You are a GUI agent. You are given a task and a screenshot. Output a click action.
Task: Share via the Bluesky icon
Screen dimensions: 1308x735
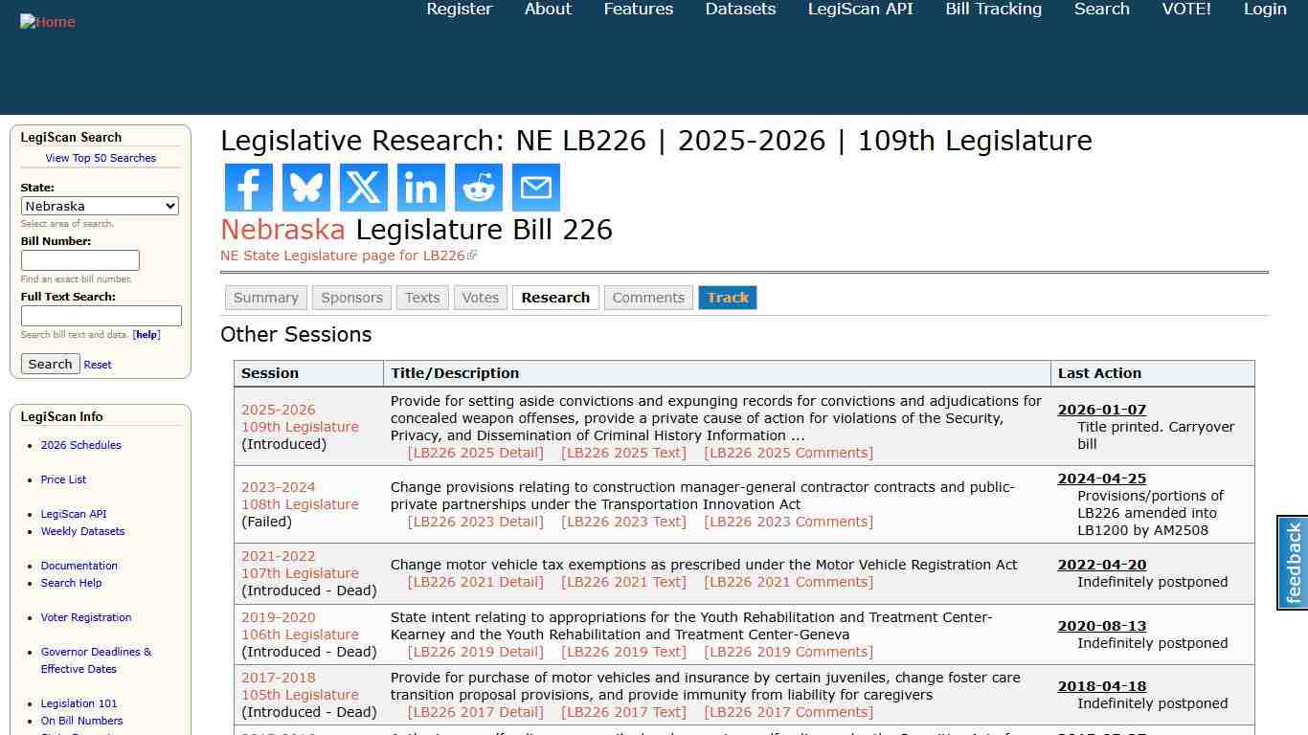[305, 188]
